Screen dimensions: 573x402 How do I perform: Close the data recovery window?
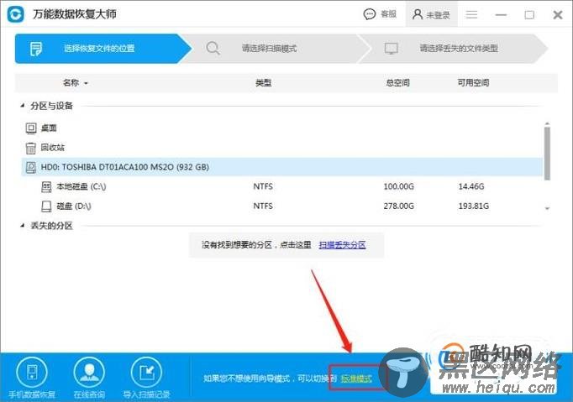tap(558, 15)
